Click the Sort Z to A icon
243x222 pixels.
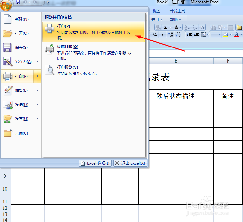195,27
